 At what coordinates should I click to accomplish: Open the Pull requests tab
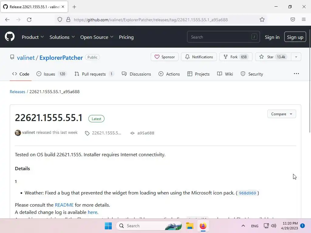94,74
